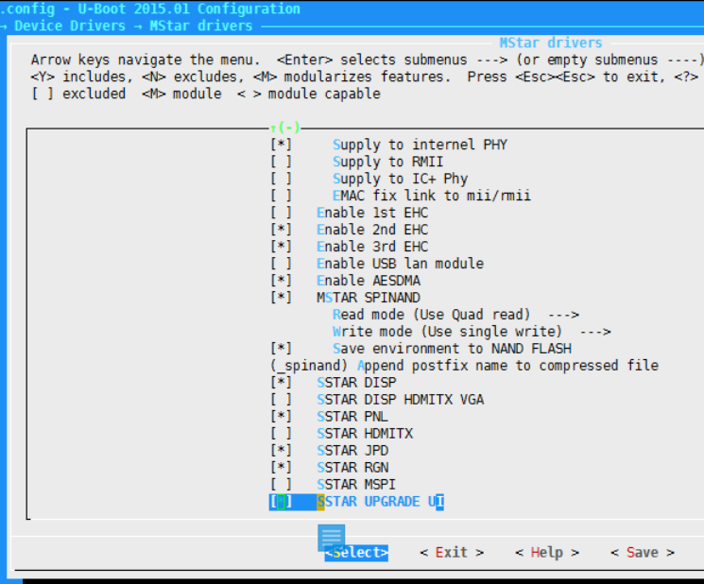Toggle the highlighted SSTAR UPGRADE UI checkbox
The height and width of the screenshot is (584, 704).
(281, 502)
